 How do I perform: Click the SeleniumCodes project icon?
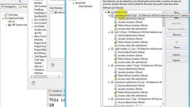pyautogui.click(x=6, y=18)
